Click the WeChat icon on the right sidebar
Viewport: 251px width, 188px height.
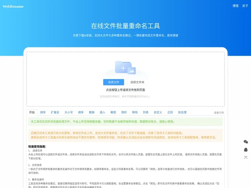tap(246, 142)
